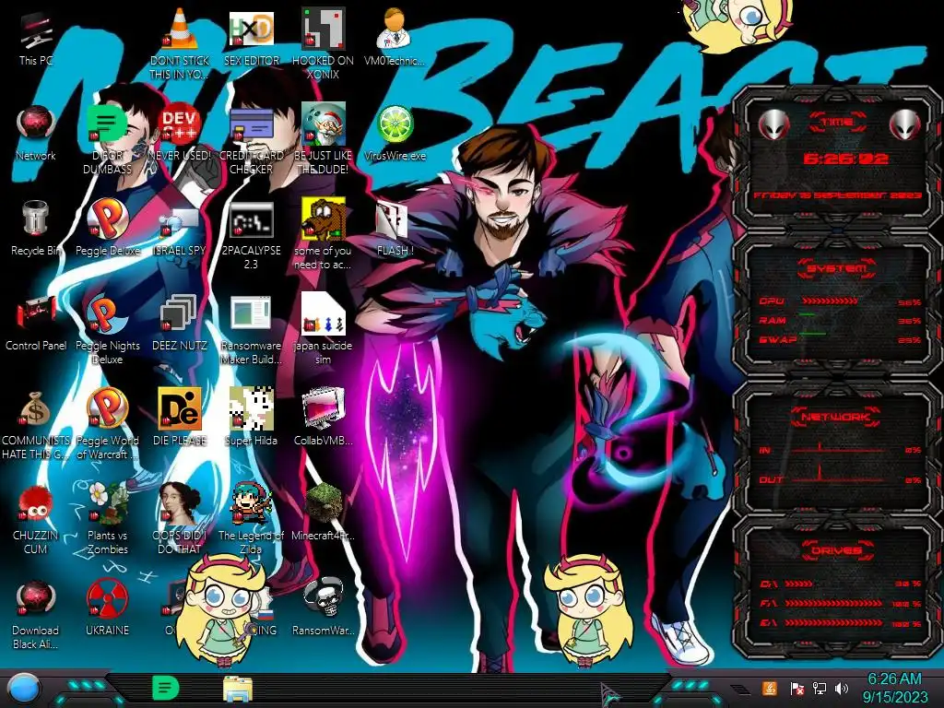Open Download Black Ali... icon

36,599
